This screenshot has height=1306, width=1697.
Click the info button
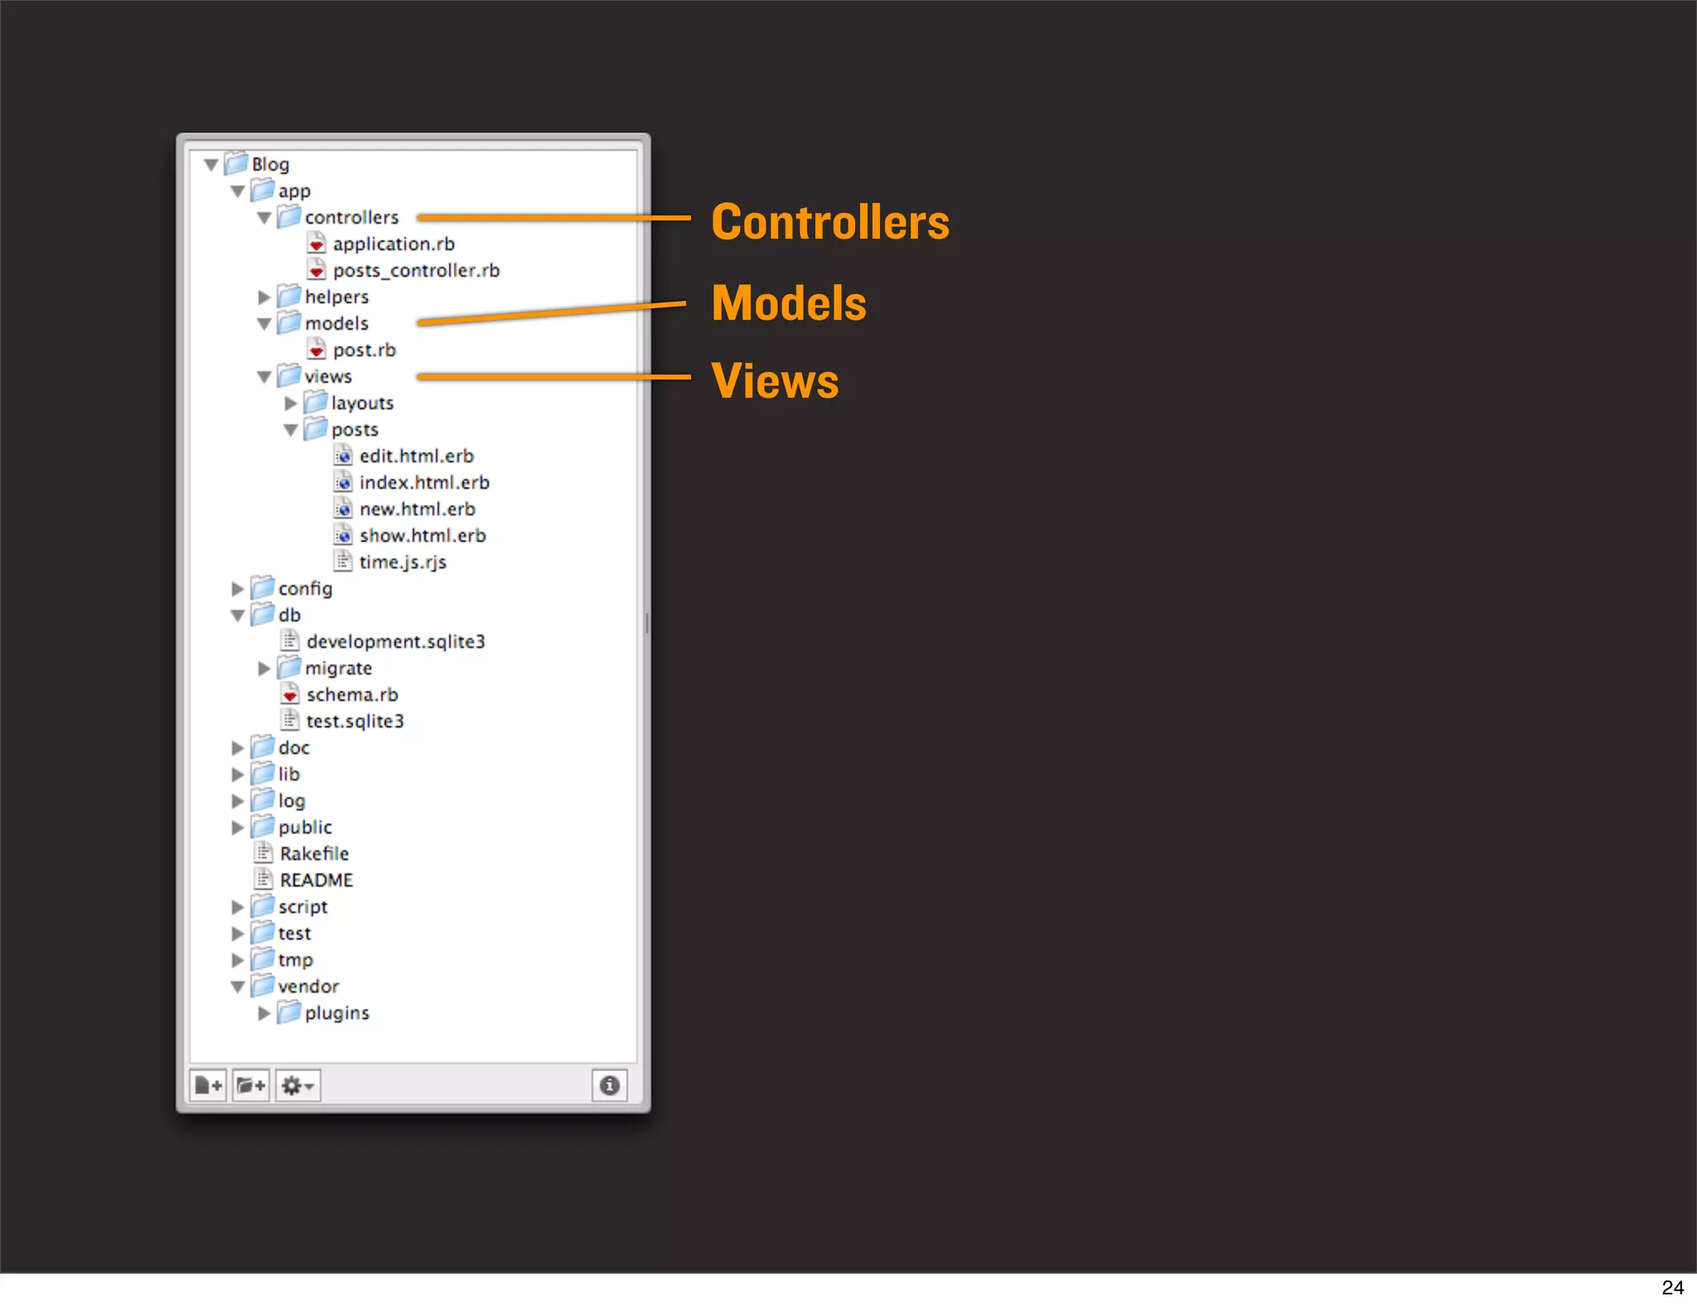tap(609, 1085)
